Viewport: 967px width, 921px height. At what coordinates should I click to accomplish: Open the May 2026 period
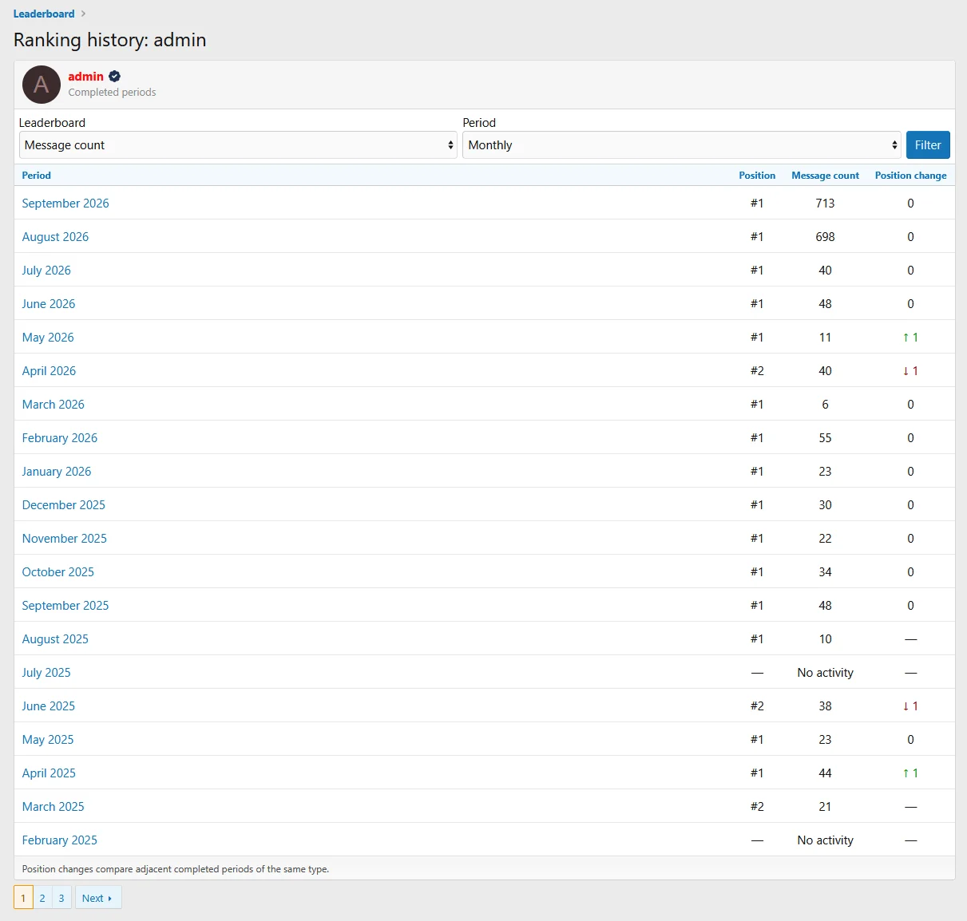click(x=48, y=338)
